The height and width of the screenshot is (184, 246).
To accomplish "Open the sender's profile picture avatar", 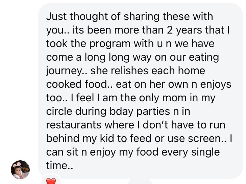I will [20, 169].
